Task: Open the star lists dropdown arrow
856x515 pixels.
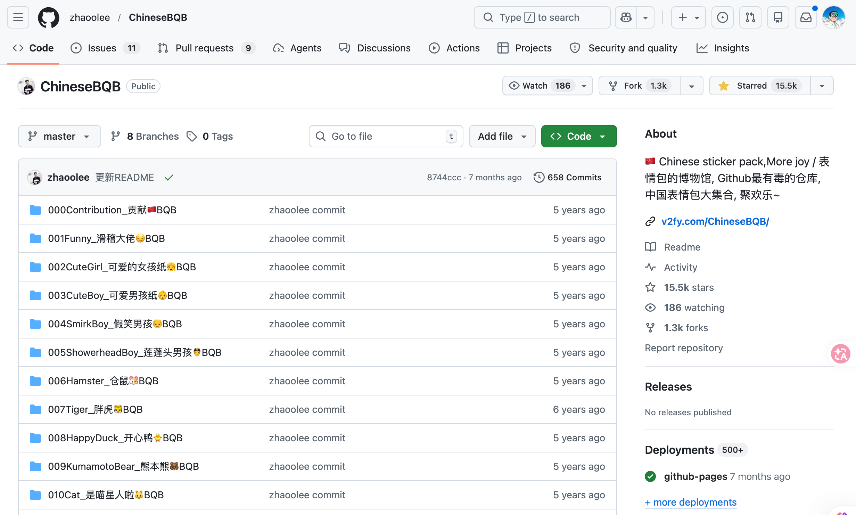Action: 822,85
